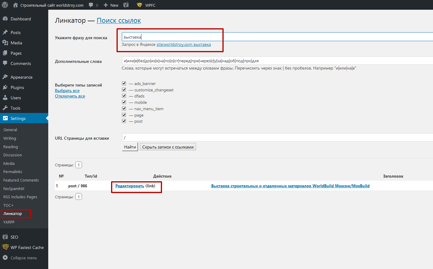This screenshot has width=433, height=269.
Task: Open YARPP settings
Action: (9, 222)
